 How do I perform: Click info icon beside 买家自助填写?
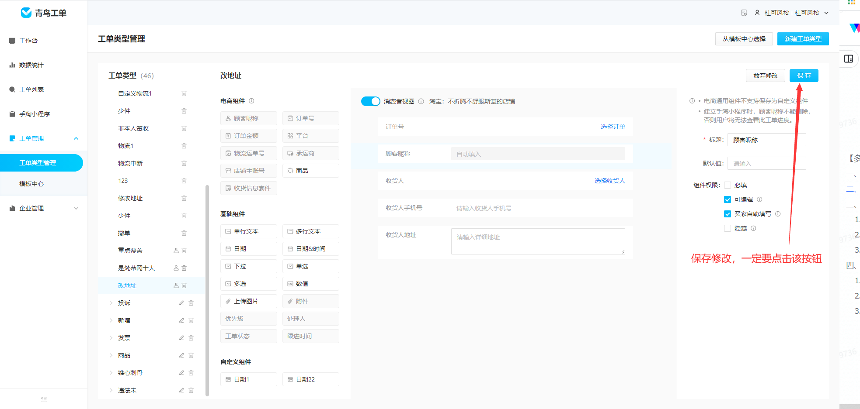(778, 214)
